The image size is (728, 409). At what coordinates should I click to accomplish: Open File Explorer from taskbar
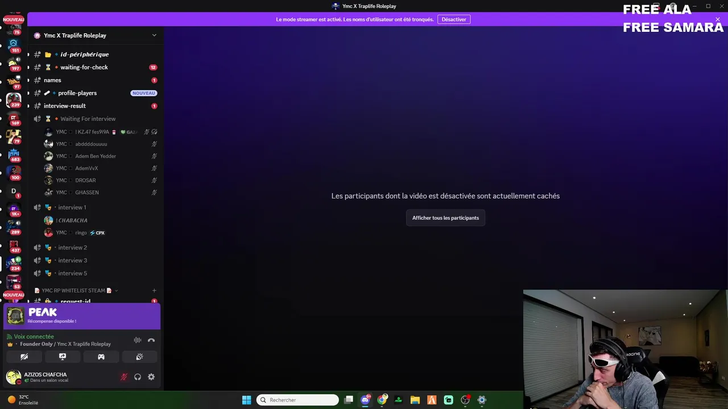[415, 400]
